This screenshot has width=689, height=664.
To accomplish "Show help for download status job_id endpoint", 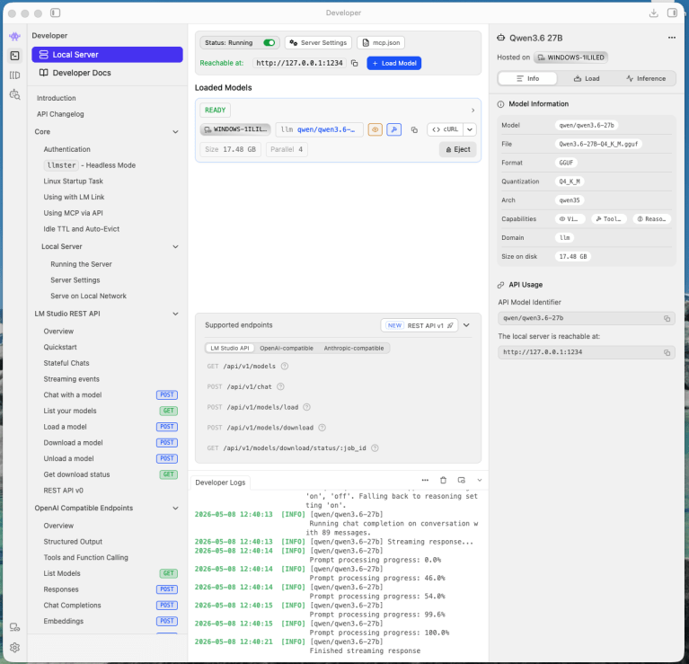I will pyautogui.click(x=375, y=448).
